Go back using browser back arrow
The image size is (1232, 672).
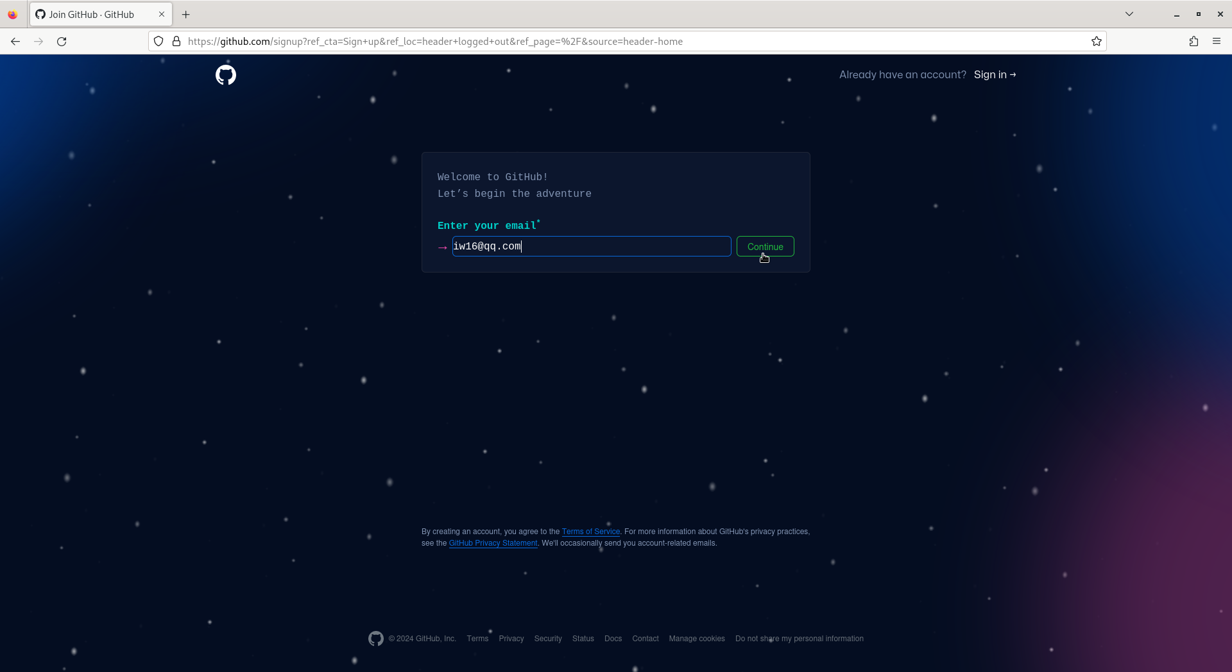(x=15, y=41)
